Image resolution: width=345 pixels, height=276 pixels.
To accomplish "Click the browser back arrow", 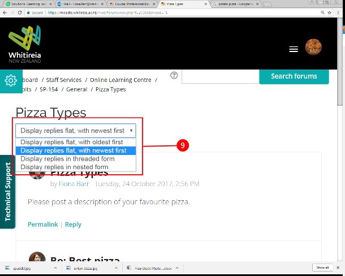I will pyautogui.click(x=5, y=13).
